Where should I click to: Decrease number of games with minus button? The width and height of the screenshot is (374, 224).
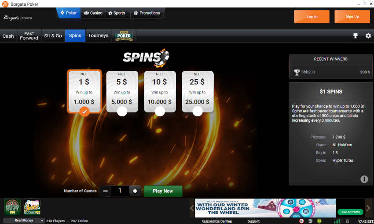pyautogui.click(x=106, y=191)
